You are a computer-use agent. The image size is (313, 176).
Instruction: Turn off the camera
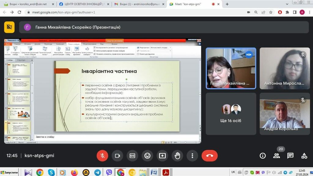click(x=117, y=156)
